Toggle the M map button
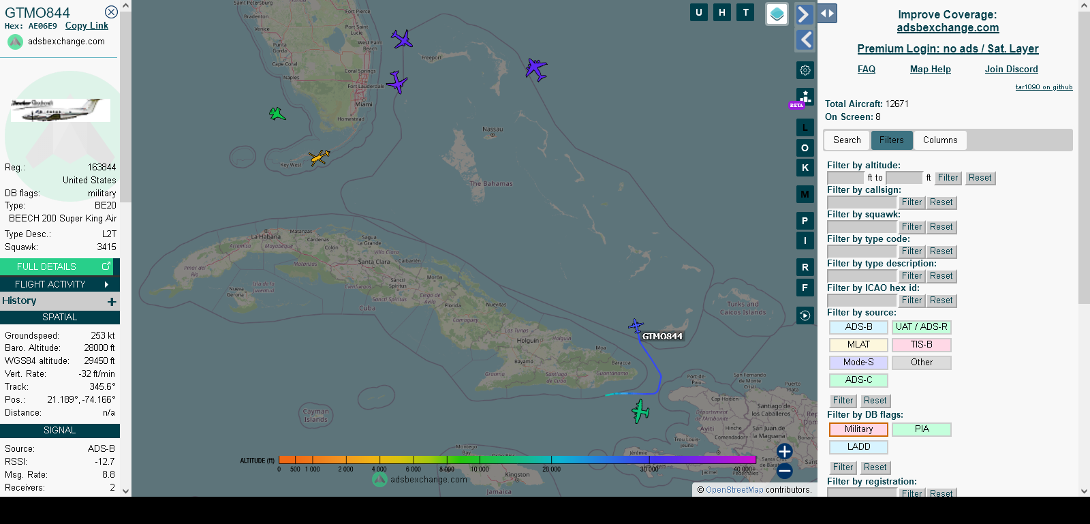 point(805,194)
